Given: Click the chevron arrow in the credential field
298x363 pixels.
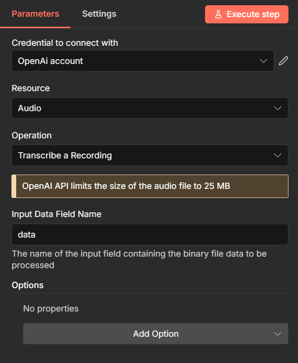Looking at the screenshot, I should click(x=263, y=61).
